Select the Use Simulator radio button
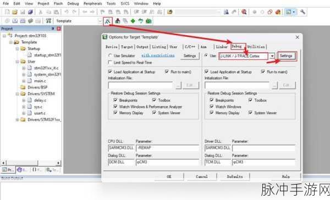This screenshot has height=200, width=330. pyautogui.click(x=110, y=55)
